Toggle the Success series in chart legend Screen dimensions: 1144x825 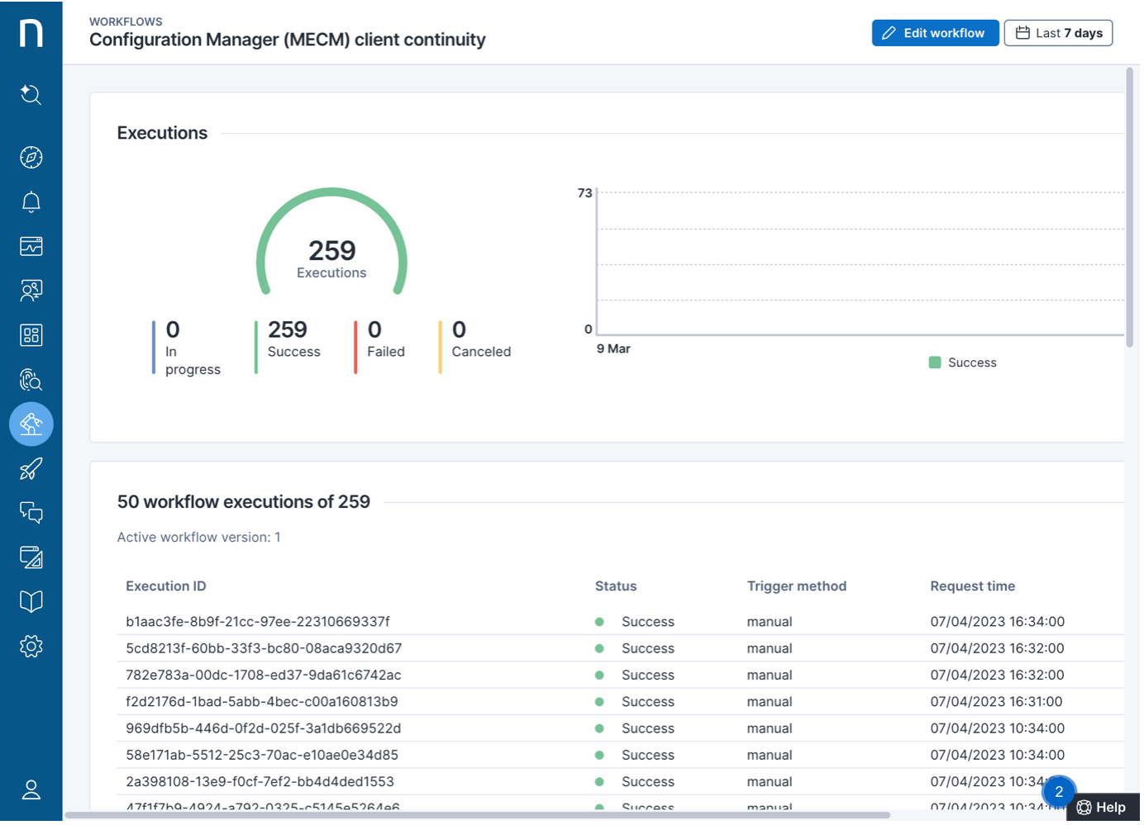(963, 362)
